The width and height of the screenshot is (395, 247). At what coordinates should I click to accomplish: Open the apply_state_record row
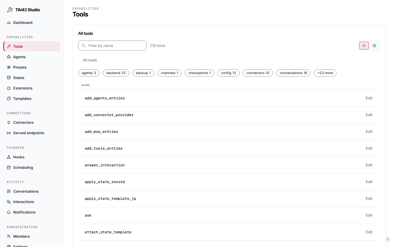coord(229,182)
